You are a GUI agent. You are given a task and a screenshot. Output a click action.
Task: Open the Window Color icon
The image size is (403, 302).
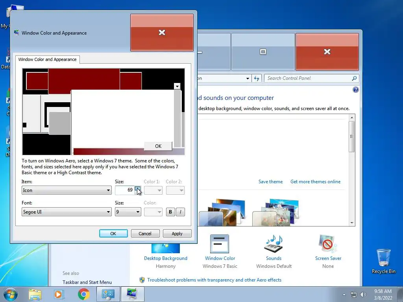(220, 244)
